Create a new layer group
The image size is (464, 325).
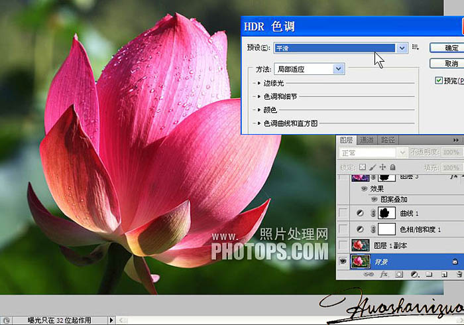click(429, 273)
